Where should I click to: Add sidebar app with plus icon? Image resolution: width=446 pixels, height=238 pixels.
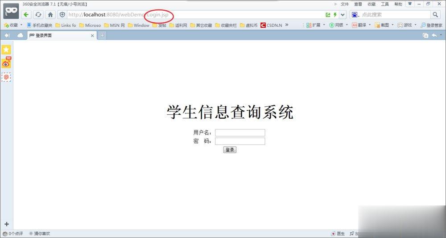click(x=7, y=224)
